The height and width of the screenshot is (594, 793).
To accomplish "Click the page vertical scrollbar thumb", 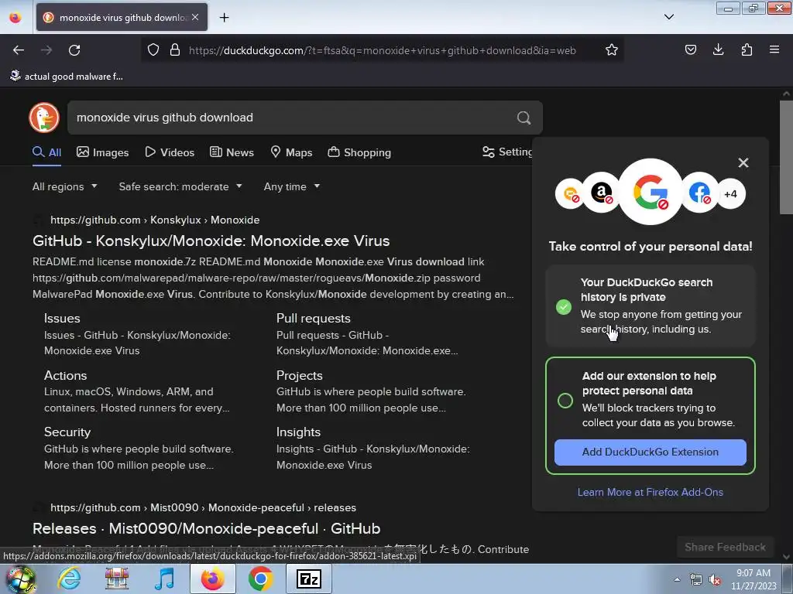I will [786, 157].
